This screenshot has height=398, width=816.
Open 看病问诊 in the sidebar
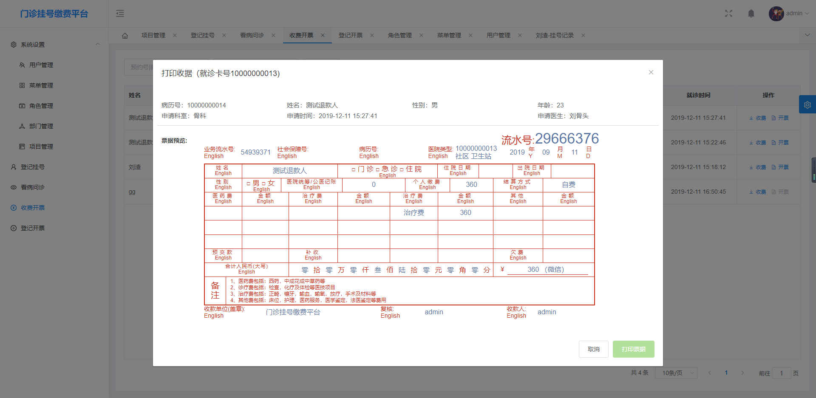pyautogui.click(x=54, y=187)
